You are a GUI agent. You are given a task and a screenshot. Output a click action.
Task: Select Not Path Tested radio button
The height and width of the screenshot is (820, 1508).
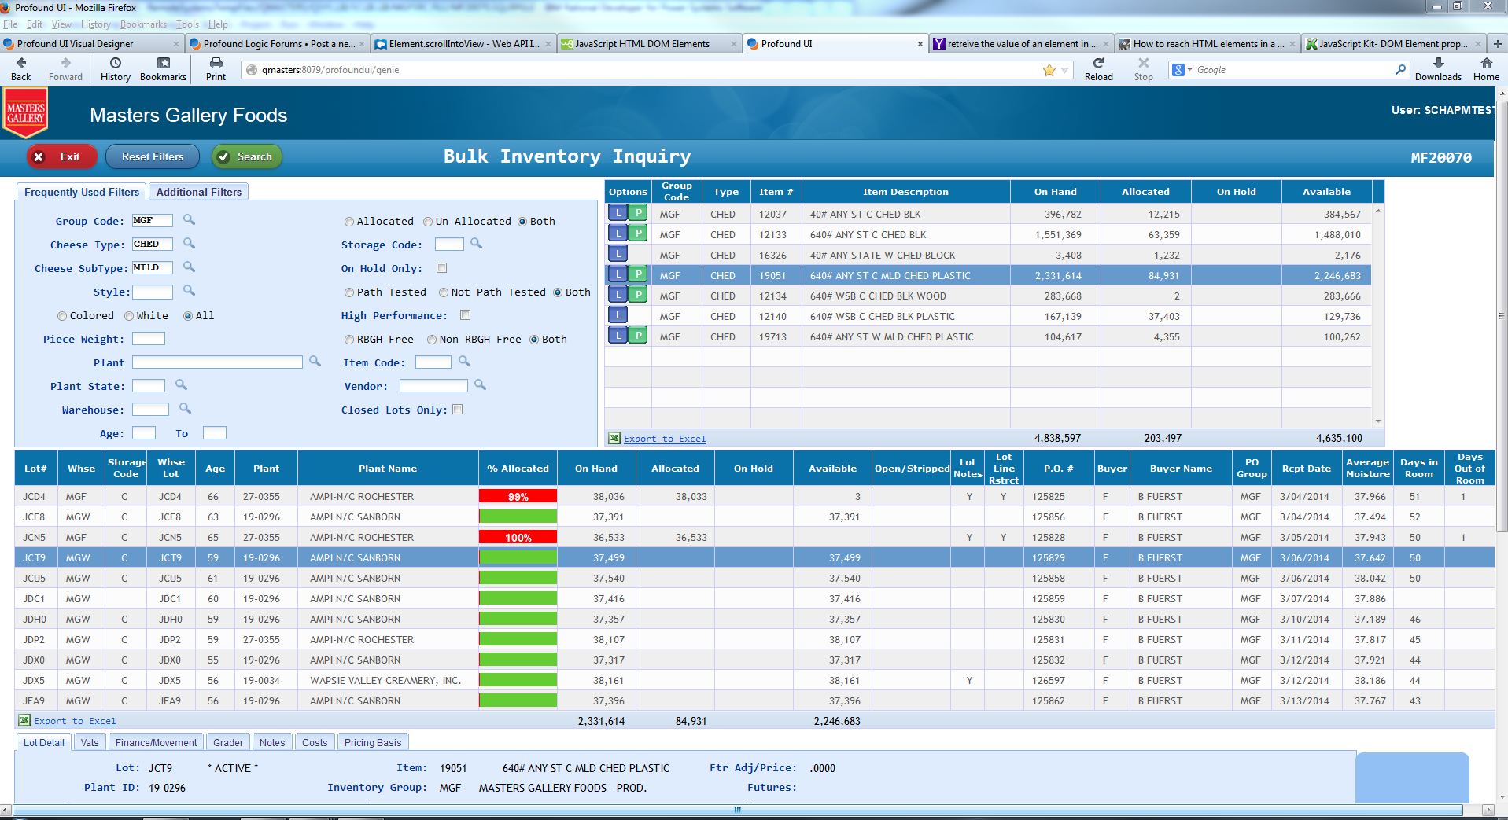point(444,292)
